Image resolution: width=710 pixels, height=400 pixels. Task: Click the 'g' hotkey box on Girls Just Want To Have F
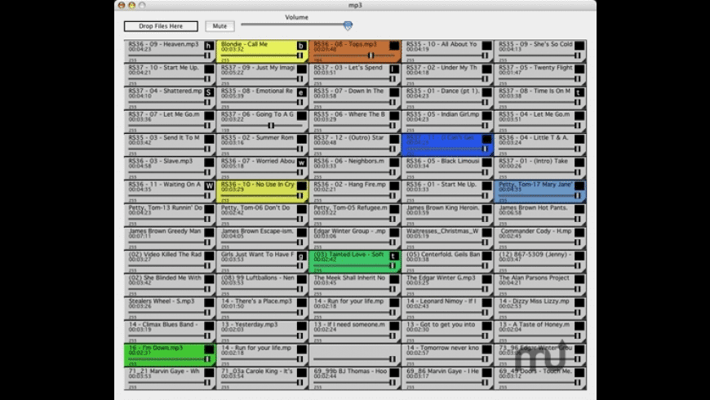tap(302, 256)
